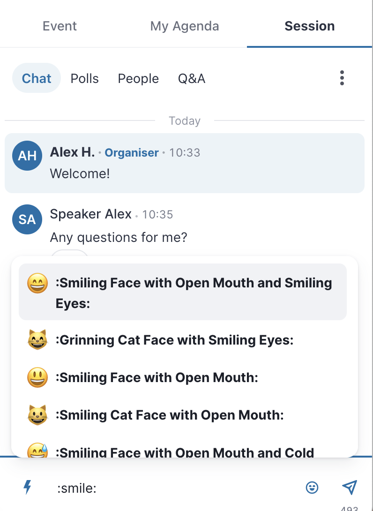This screenshot has height=511, width=373.
Task: Pick the grinning cat face emoji icon
Action: pos(37,339)
